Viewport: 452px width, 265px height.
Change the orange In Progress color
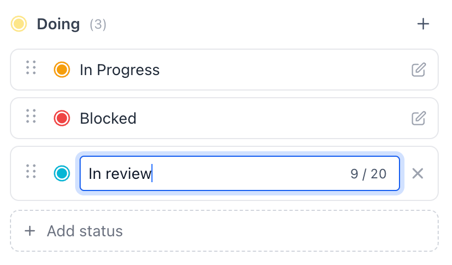click(x=62, y=70)
